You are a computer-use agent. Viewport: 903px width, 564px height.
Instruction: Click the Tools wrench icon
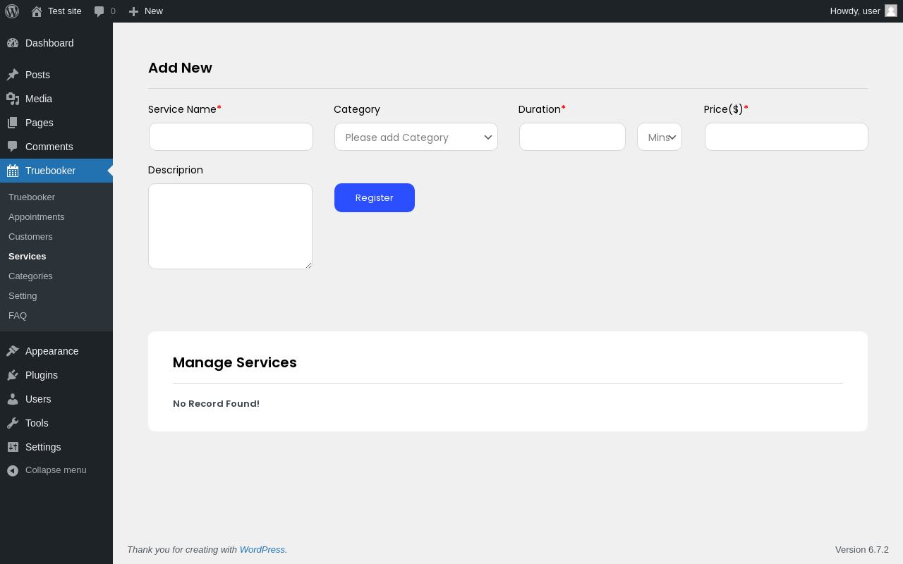pos(13,423)
